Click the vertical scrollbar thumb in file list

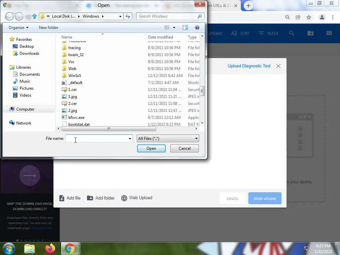click(202, 91)
